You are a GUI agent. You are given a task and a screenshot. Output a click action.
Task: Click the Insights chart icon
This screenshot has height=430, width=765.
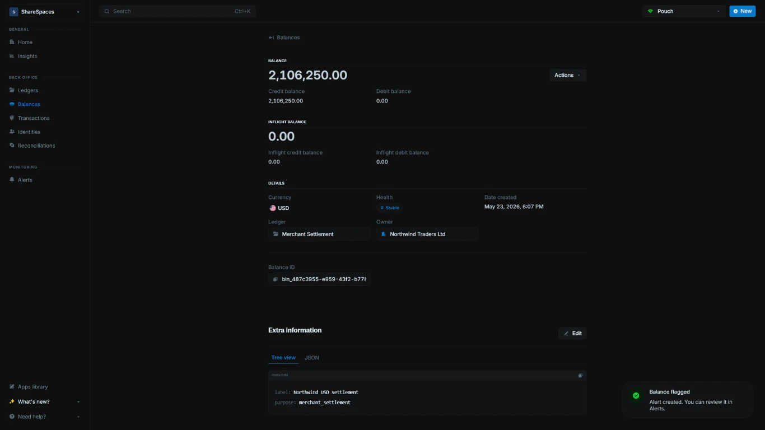(12, 56)
